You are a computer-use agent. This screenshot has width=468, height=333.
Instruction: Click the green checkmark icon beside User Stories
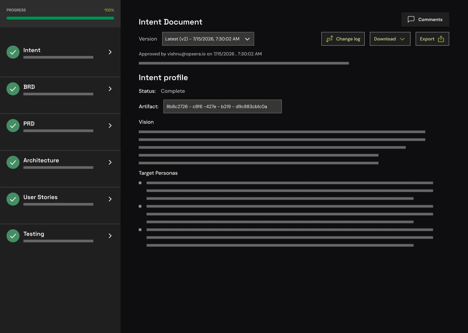click(x=13, y=199)
